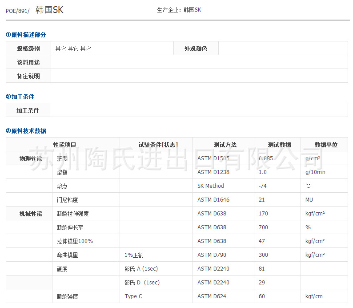Click the 700 elongation value
The height and width of the screenshot is (308, 353).
263,227
